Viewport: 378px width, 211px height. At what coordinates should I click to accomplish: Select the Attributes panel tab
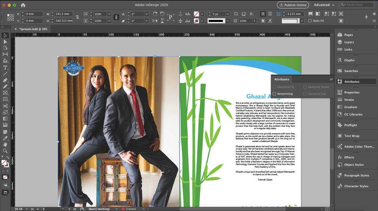282,79
